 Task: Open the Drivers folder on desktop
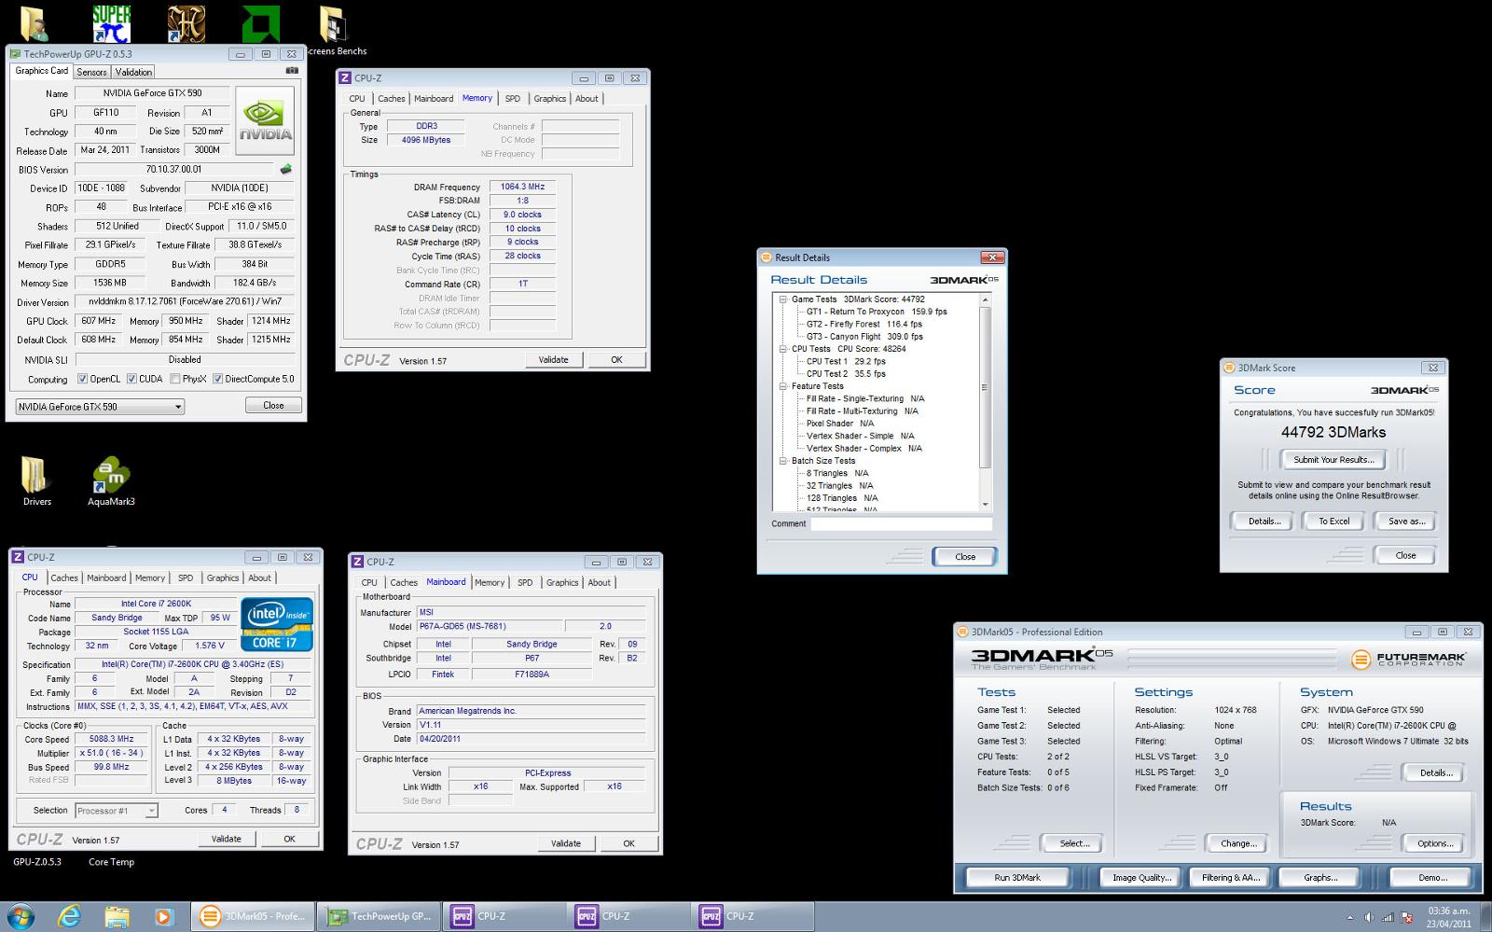pyautogui.click(x=35, y=481)
